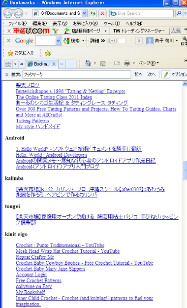Open the オプション find bar menu
The width and height of the screenshot is (187, 308).
click(x=179, y=74)
